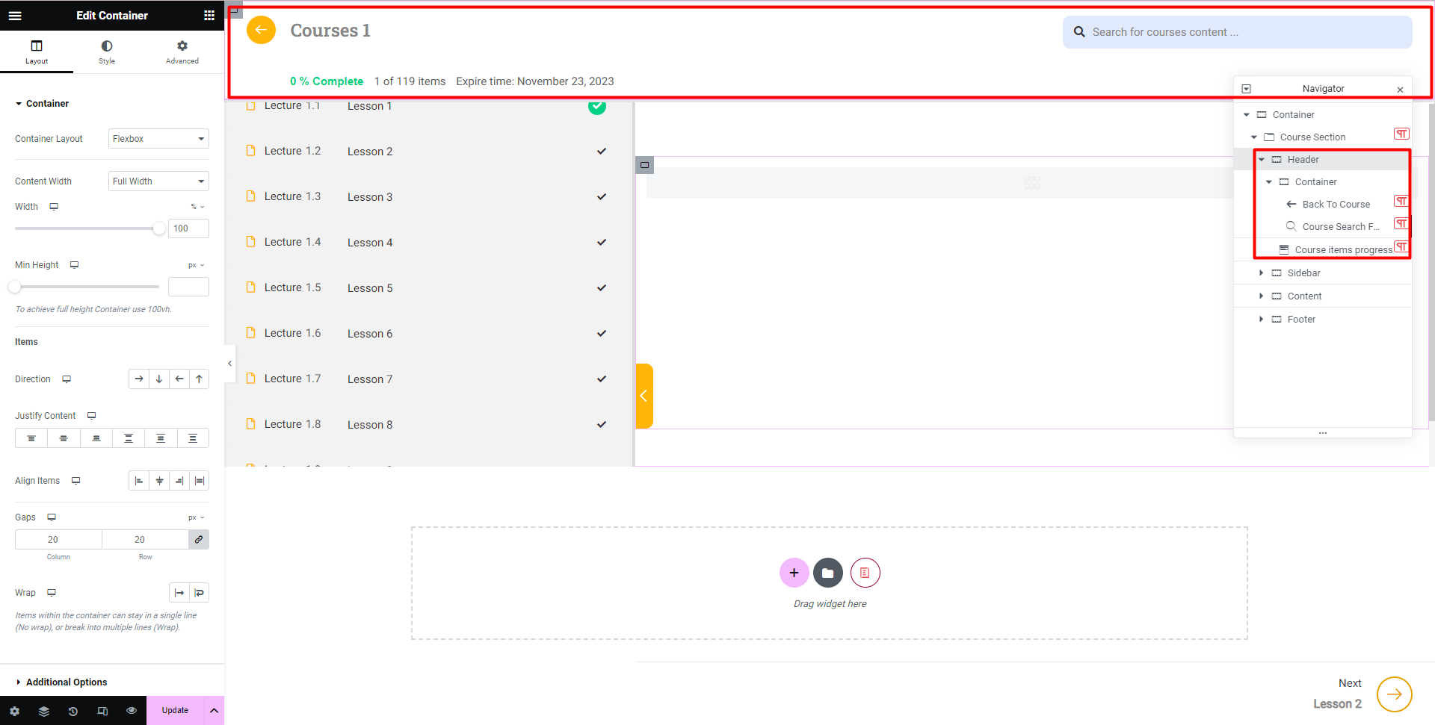Screen dimensions: 1435x725
Task: Switch to the Style tab
Action: [x=107, y=52]
